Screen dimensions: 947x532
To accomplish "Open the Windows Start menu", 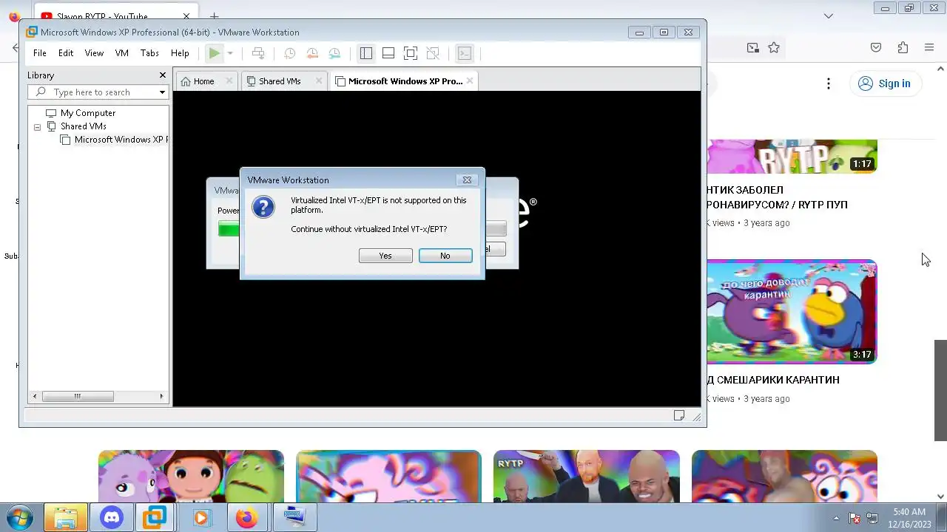I will pyautogui.click(x=18, y=517).
